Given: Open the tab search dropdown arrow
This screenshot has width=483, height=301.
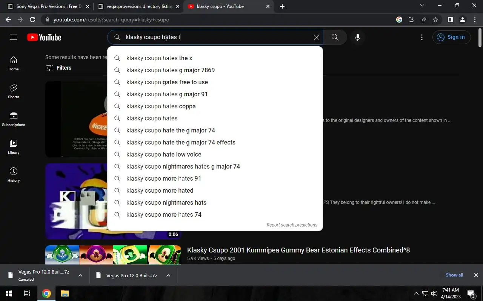Looking at the screenshot, I should [422, 6].
